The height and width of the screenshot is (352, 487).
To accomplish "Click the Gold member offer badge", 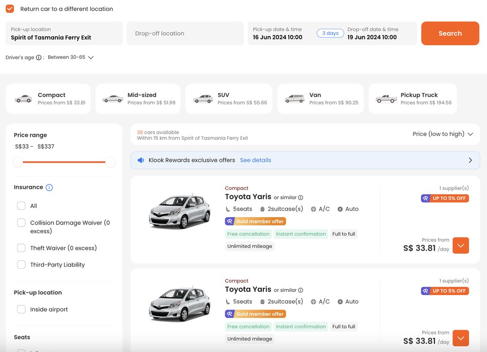I will [255, 221].
